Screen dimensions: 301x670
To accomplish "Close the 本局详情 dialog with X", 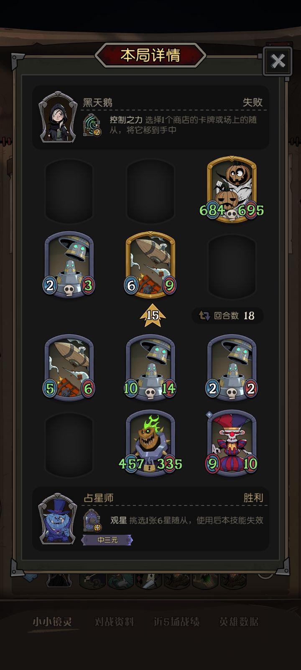I will click(x=278, y=61).
